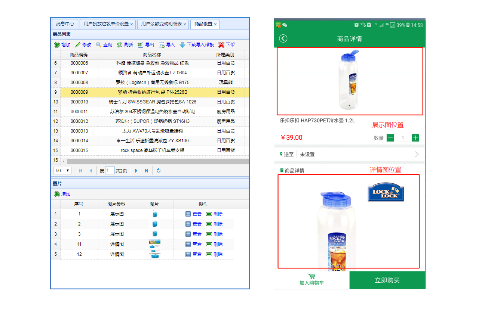The height and width of the screenshot is (317, 482).
Task: Click the 商品名称 column header
Action: pos(153,55)
